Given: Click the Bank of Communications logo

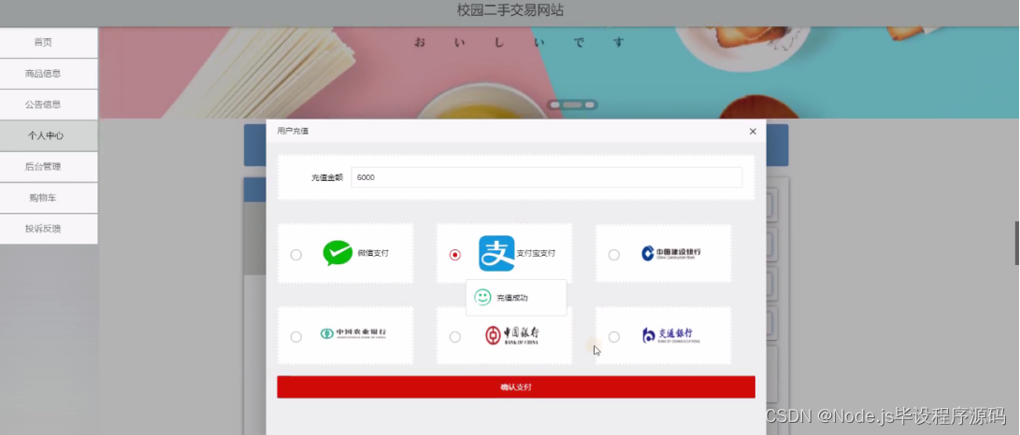Looking at the screenshot, I should point(670,335).
